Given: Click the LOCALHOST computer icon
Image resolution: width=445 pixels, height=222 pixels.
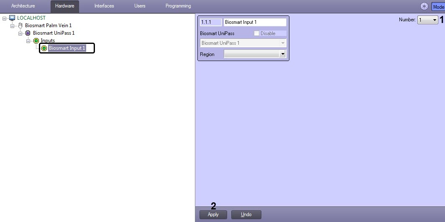Looking at the screenshot, I should point(12,18).
